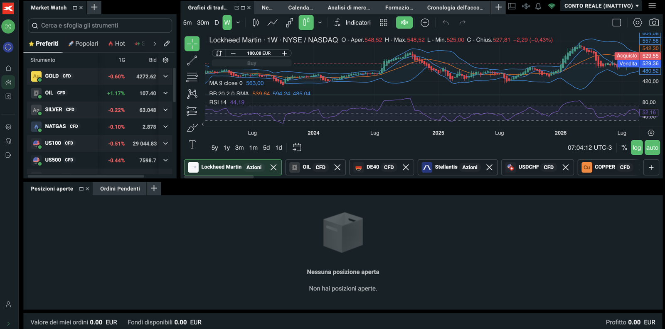Click the Vendita price label
Image resolution: width=665 pixels, height=329 pixels.
[628, 63]
